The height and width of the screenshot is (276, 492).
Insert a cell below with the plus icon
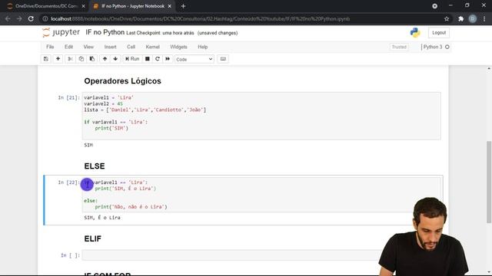point(58,59)
